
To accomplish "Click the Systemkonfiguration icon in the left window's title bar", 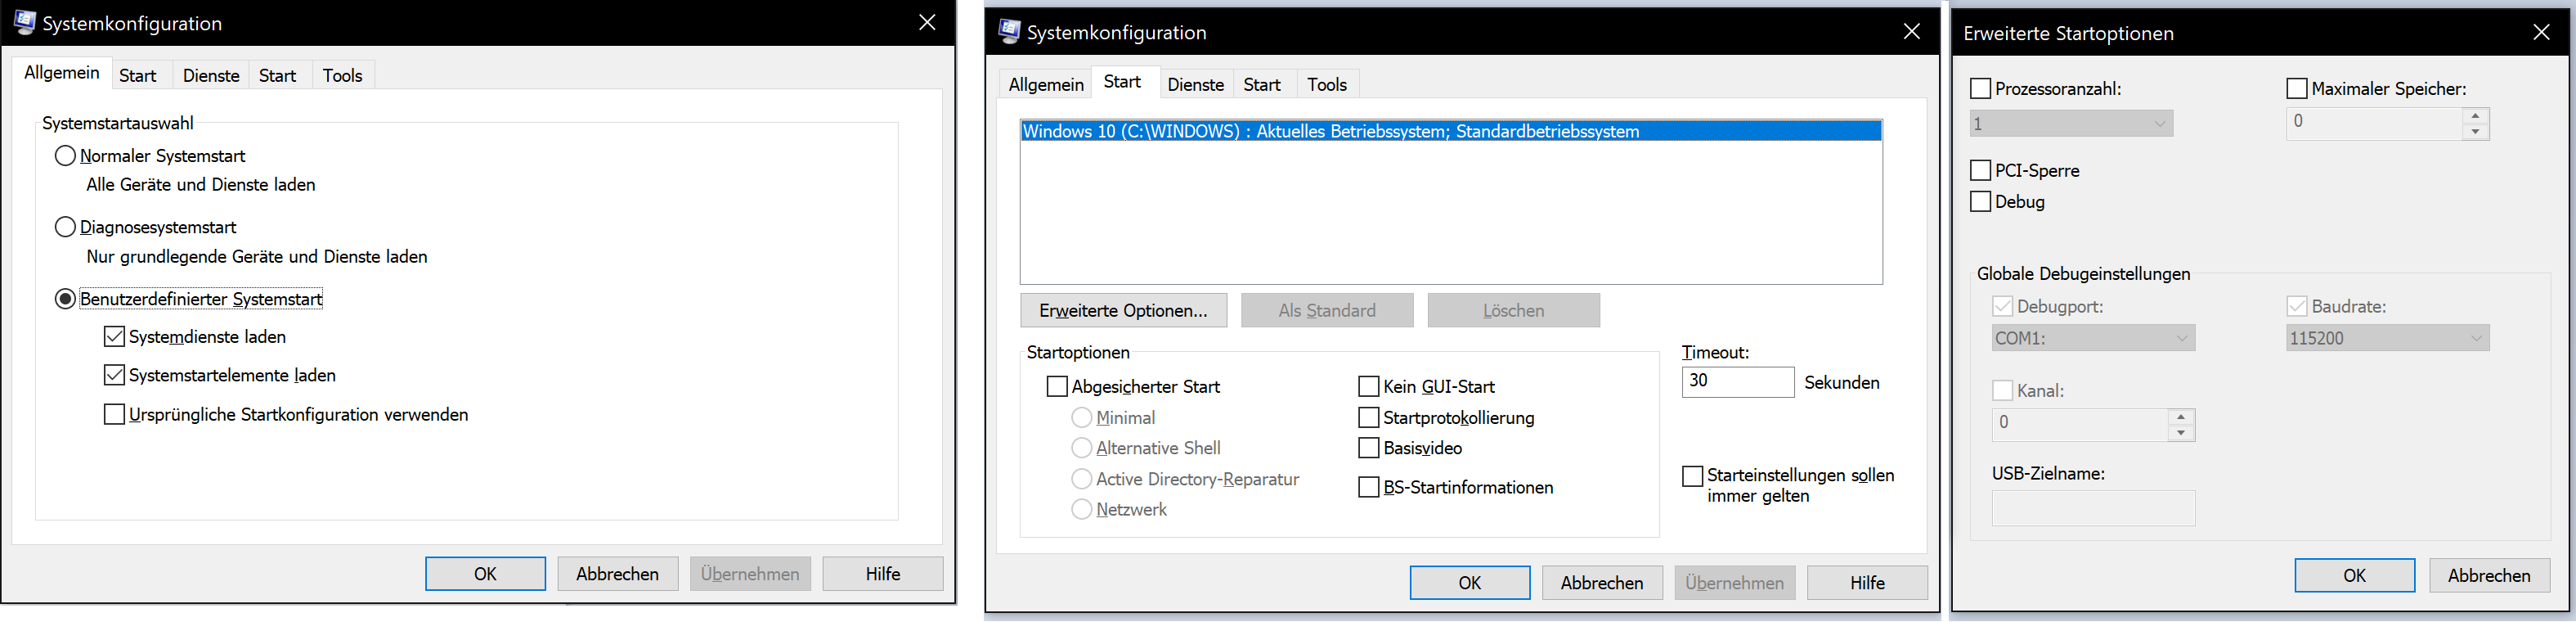I will click(x=24, y=23).
